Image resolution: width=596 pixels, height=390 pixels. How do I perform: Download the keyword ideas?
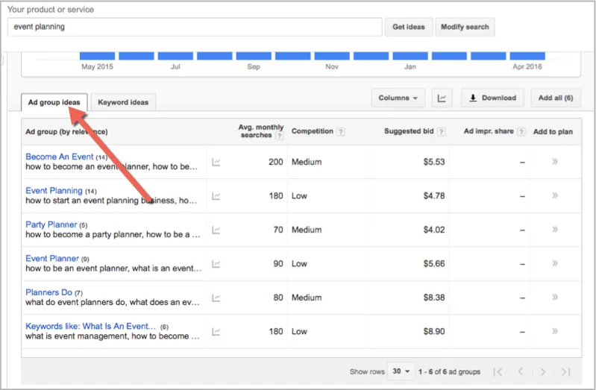[x=492, y=98]
